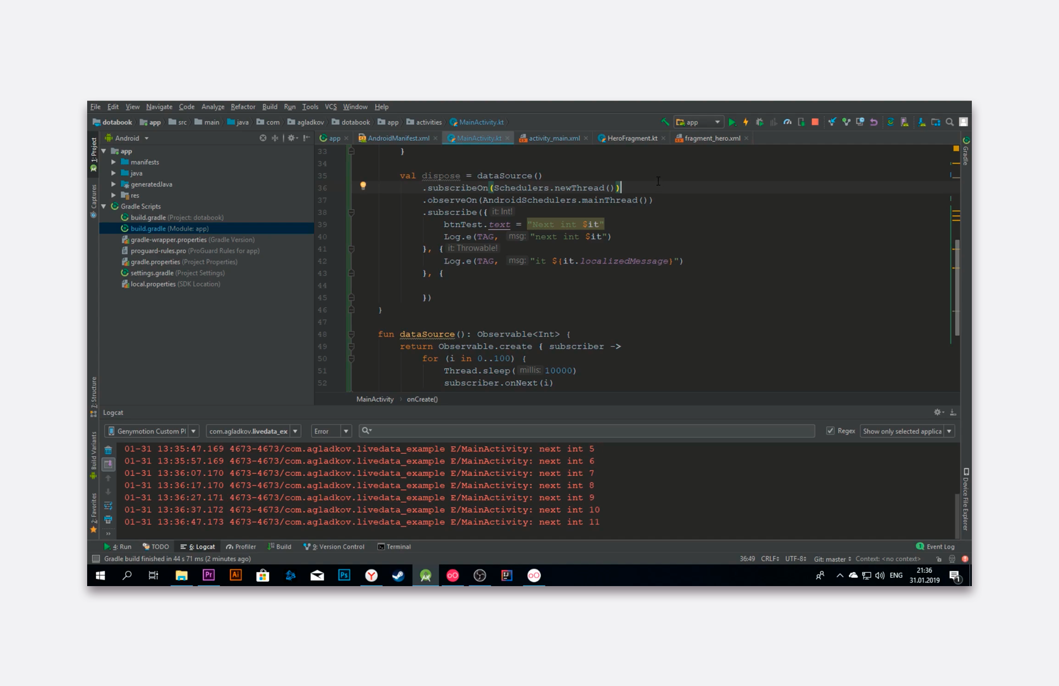Expand the manifests folder
The width and height of the screenshot is (1059, 686).
tap(114, 162)
